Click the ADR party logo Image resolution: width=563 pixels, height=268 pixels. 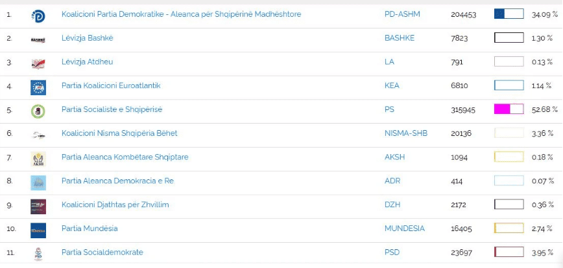click(x=38, y=183)
